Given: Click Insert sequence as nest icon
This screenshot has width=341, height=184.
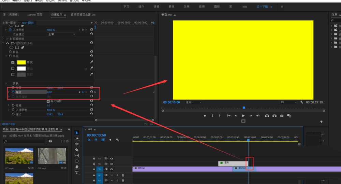Looking at the screenshot, I should [x=89, y=140].
